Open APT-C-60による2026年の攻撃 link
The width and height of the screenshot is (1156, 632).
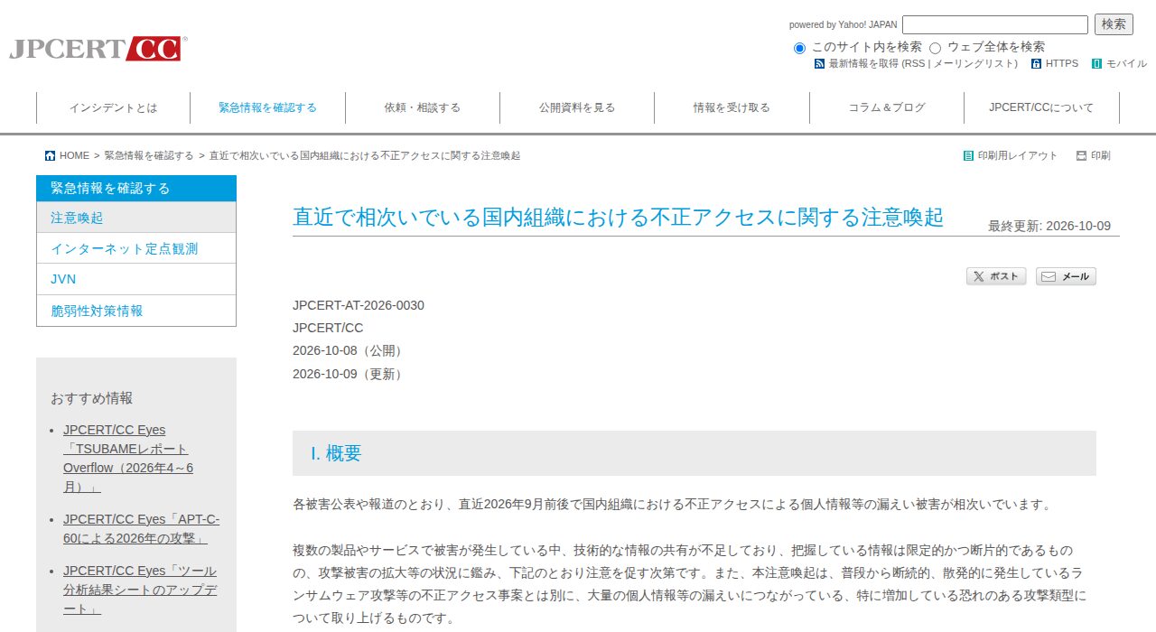[141, 529]
